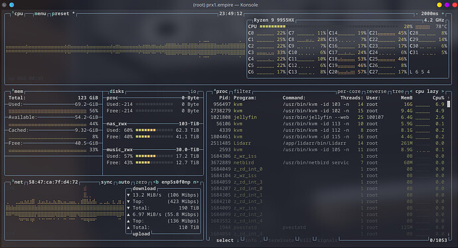Cycle the preset * option
Viewport: 458px width, 248px height.
coord(63,14)
